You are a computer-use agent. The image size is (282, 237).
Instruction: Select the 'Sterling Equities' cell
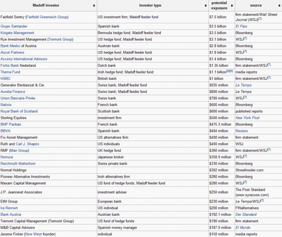48,118
